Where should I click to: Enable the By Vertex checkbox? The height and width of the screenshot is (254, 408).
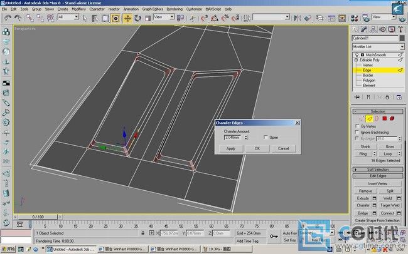pos(357,126)
